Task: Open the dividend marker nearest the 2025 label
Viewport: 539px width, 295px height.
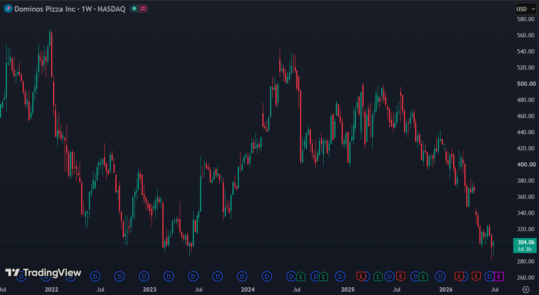Action: coord(340,276)
